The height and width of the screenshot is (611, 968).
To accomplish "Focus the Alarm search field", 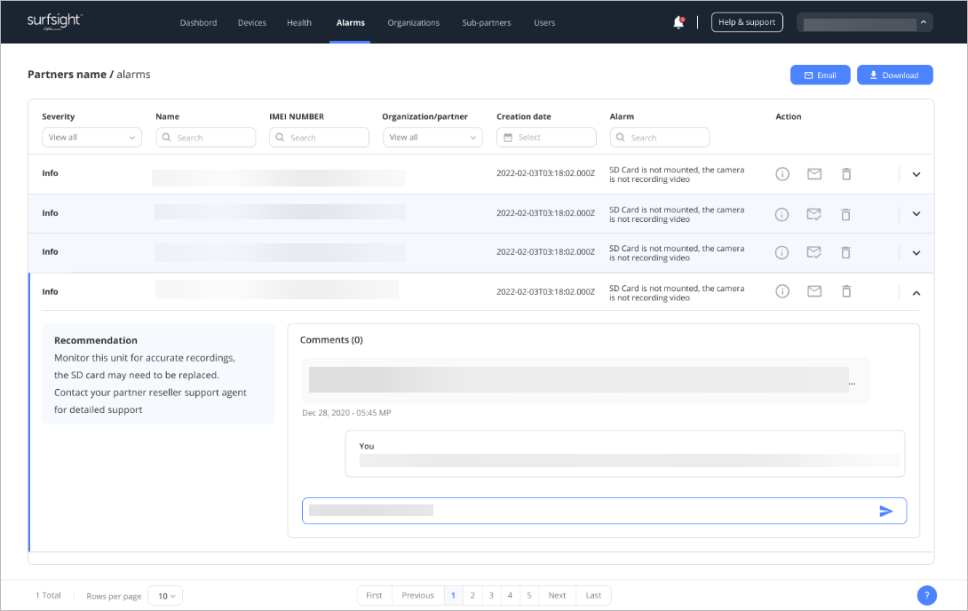I will (660, 137).
